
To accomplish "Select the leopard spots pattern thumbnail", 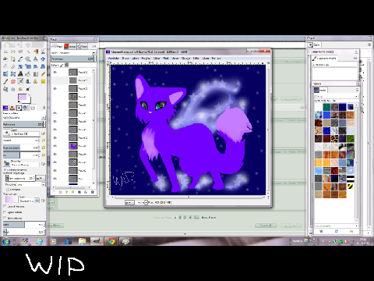I will pos(334,138).
